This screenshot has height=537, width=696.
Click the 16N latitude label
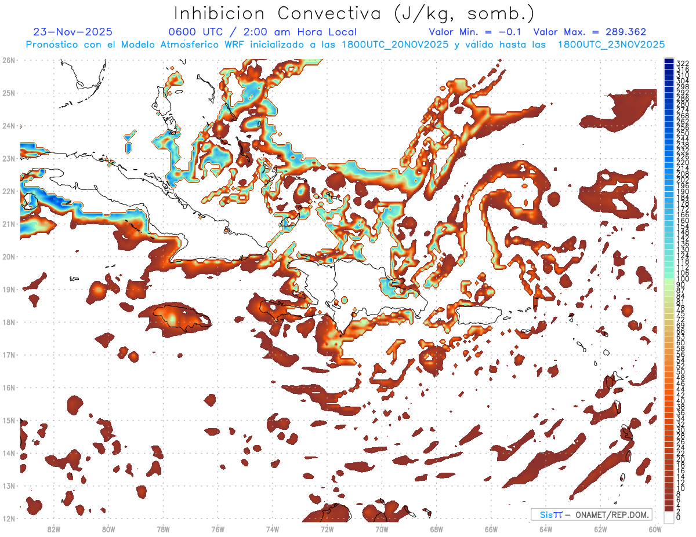tap(9, 387)
